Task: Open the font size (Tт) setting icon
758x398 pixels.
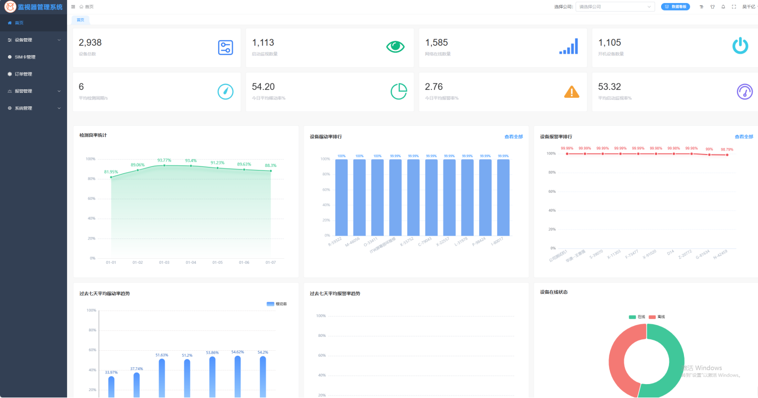Action: pos(701,7)
